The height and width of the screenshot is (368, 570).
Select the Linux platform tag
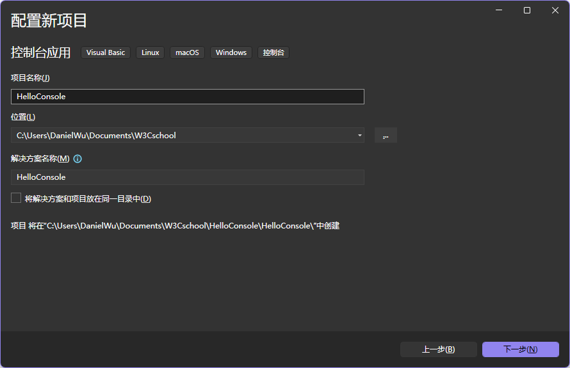pos(151,52)
